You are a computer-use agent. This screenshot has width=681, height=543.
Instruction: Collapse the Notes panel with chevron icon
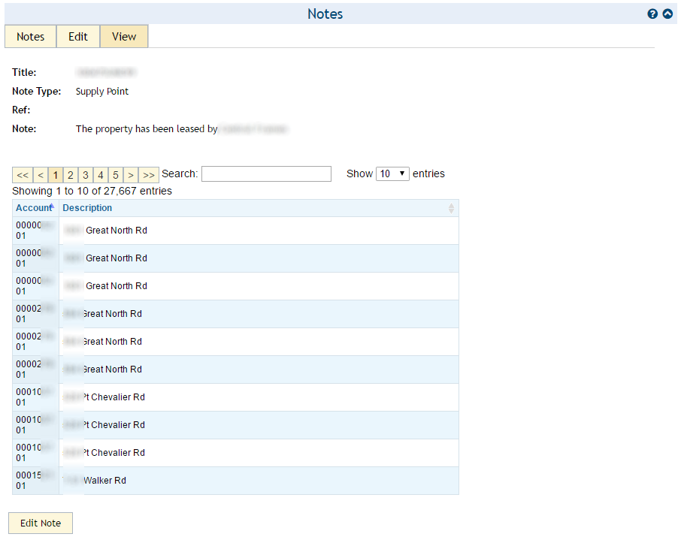[667, 14]
